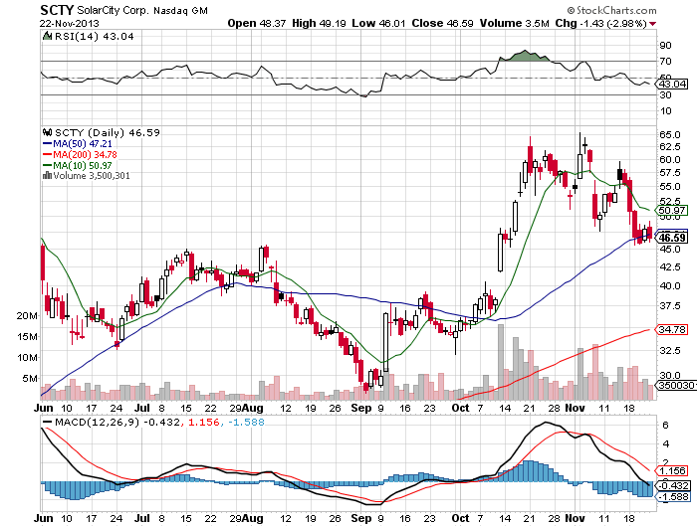Screen dimensions: 697x527
Task: Click the Chg -1.43 (-2.98%) value
Action: pyautogui.click(x=600, y=23)
